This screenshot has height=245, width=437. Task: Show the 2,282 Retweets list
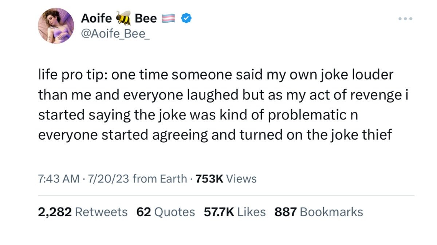[83, 212]
